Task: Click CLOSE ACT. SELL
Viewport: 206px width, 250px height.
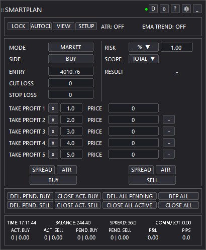Action: tap(78, 205)
